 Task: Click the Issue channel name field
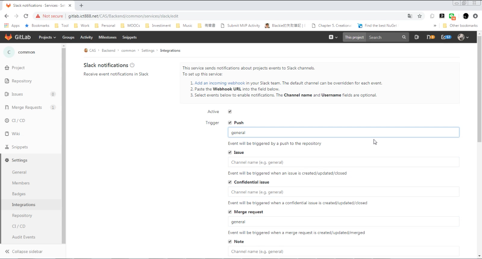tap(343, 162)
